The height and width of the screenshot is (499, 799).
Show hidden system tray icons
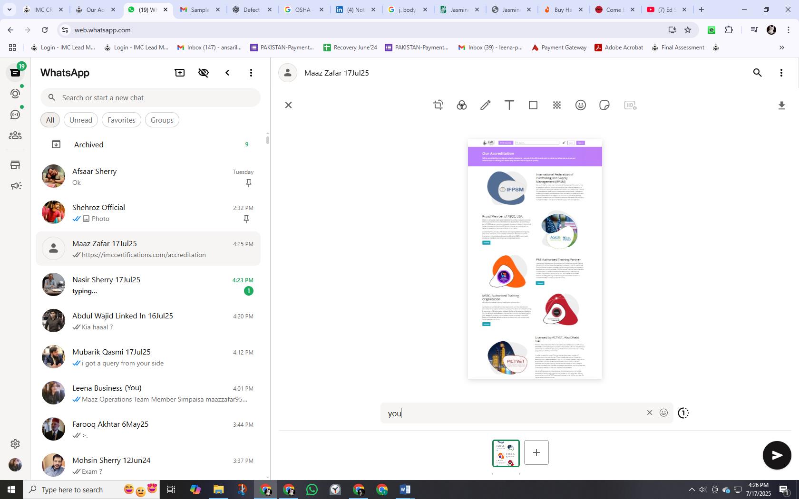tap(692, 489)
